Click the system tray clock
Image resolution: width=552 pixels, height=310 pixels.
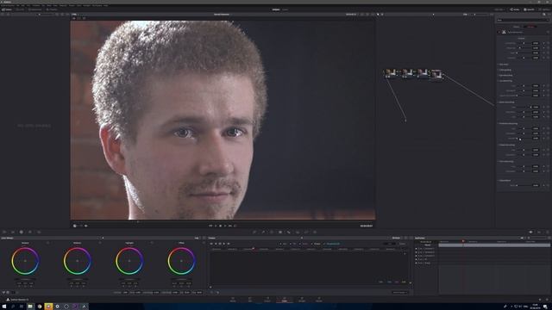coord(536,307)
